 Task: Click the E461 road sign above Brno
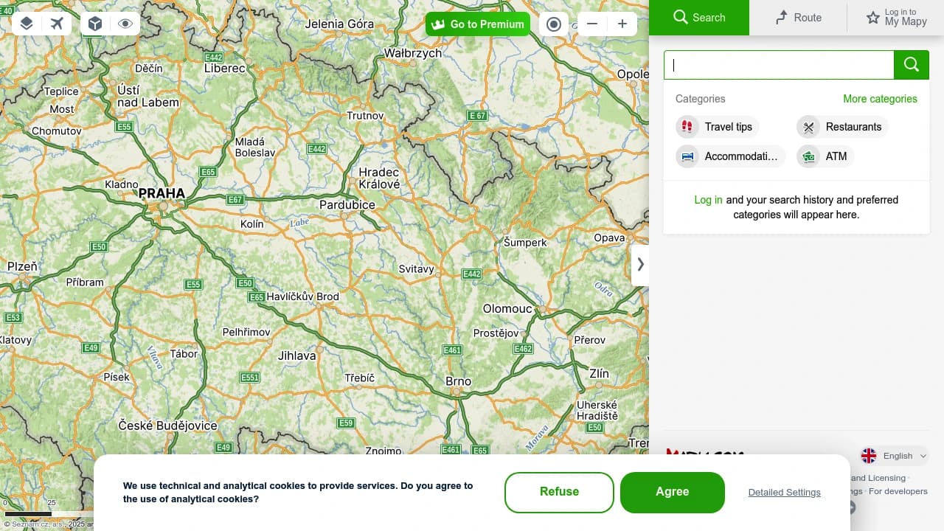click(x=452, y=350)
